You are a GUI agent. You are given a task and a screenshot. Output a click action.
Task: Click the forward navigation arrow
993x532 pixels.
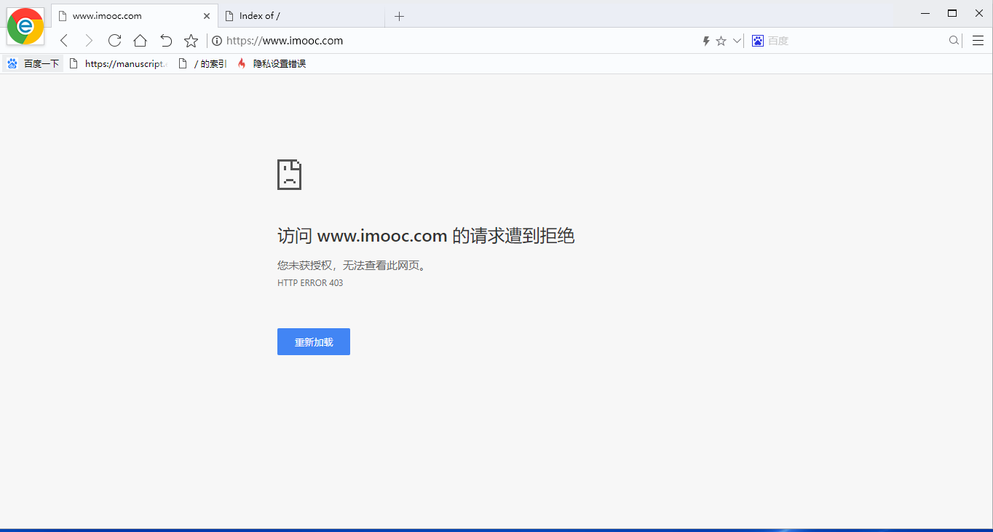[89, 41]
